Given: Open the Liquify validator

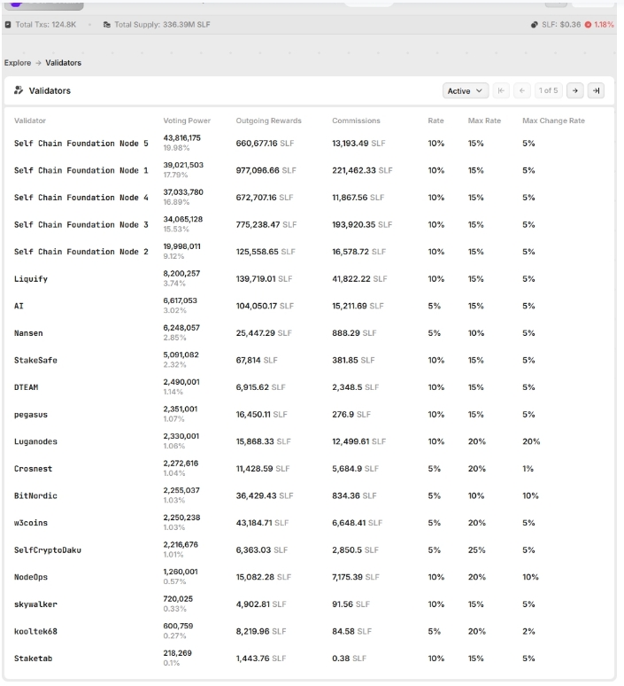Looking at the screenshot, I should (x=31, y=278).
